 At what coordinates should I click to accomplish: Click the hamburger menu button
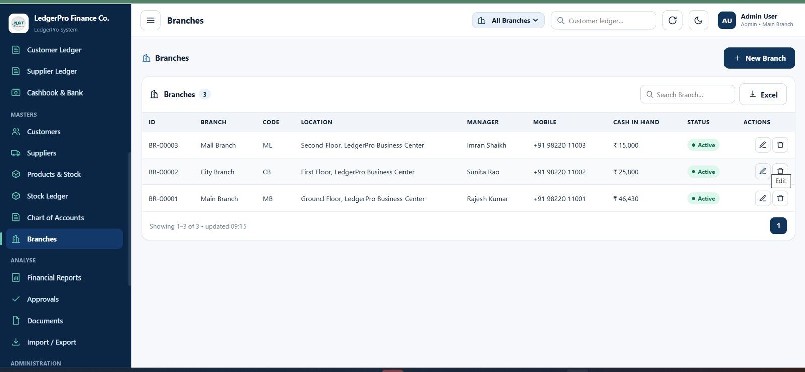pyautogui.click(x=150, y=21)
